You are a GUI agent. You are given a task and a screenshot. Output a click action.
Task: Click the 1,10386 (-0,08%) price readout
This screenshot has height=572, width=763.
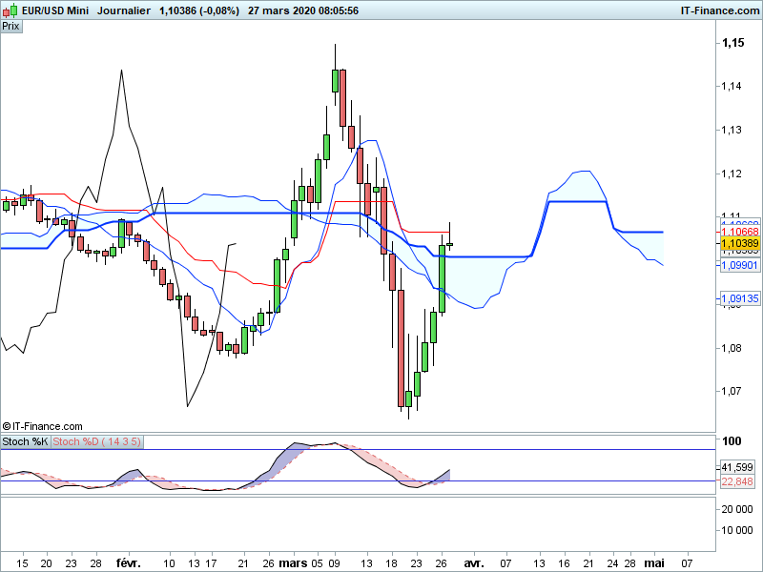tap(199, 10)
